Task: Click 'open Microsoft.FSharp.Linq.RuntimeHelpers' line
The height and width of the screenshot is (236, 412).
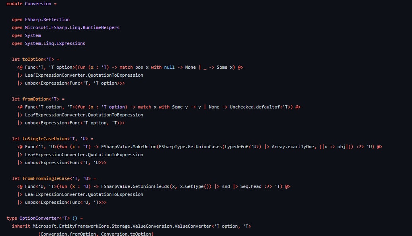Action: 66,27
